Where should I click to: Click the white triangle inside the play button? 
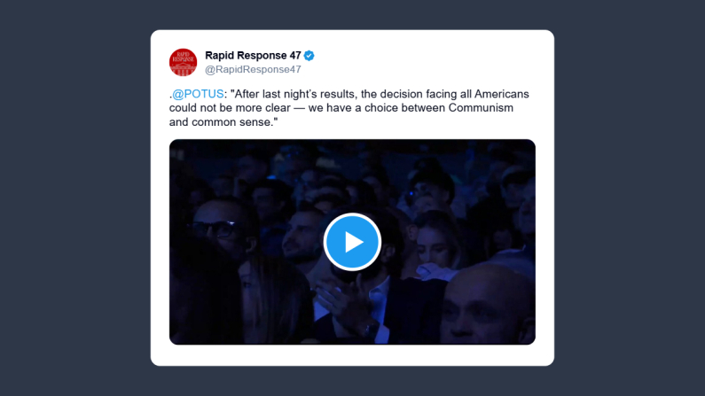[354, 242]
